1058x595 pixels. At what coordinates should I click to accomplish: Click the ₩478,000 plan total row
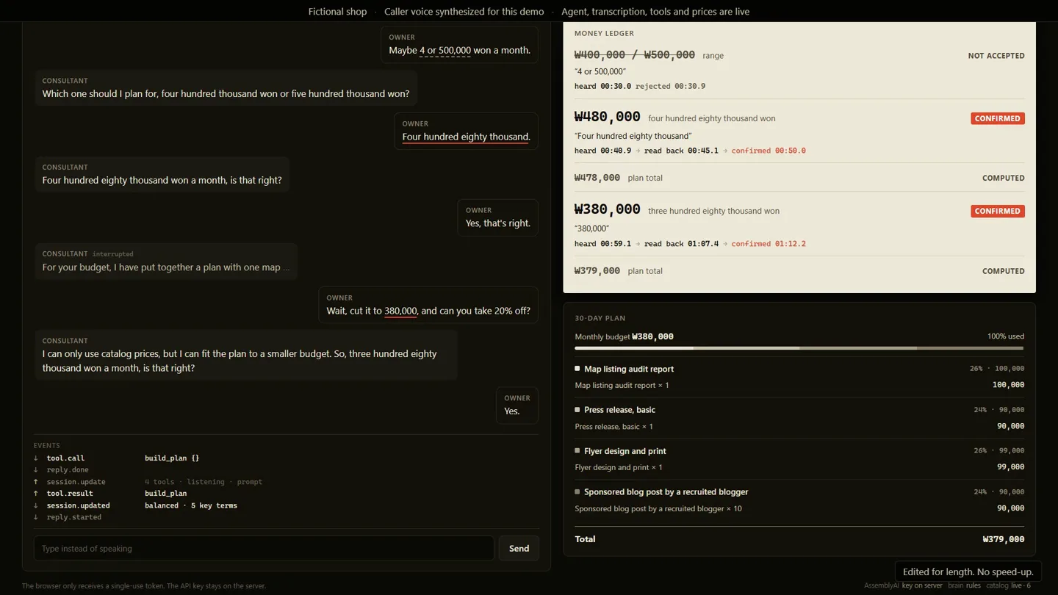coord(799,178)
